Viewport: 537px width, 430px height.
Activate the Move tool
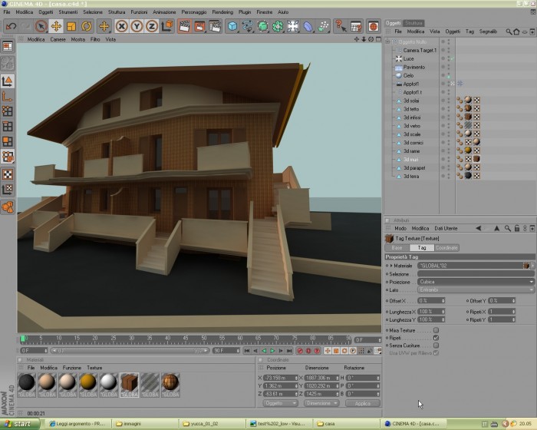click(56, 26)
